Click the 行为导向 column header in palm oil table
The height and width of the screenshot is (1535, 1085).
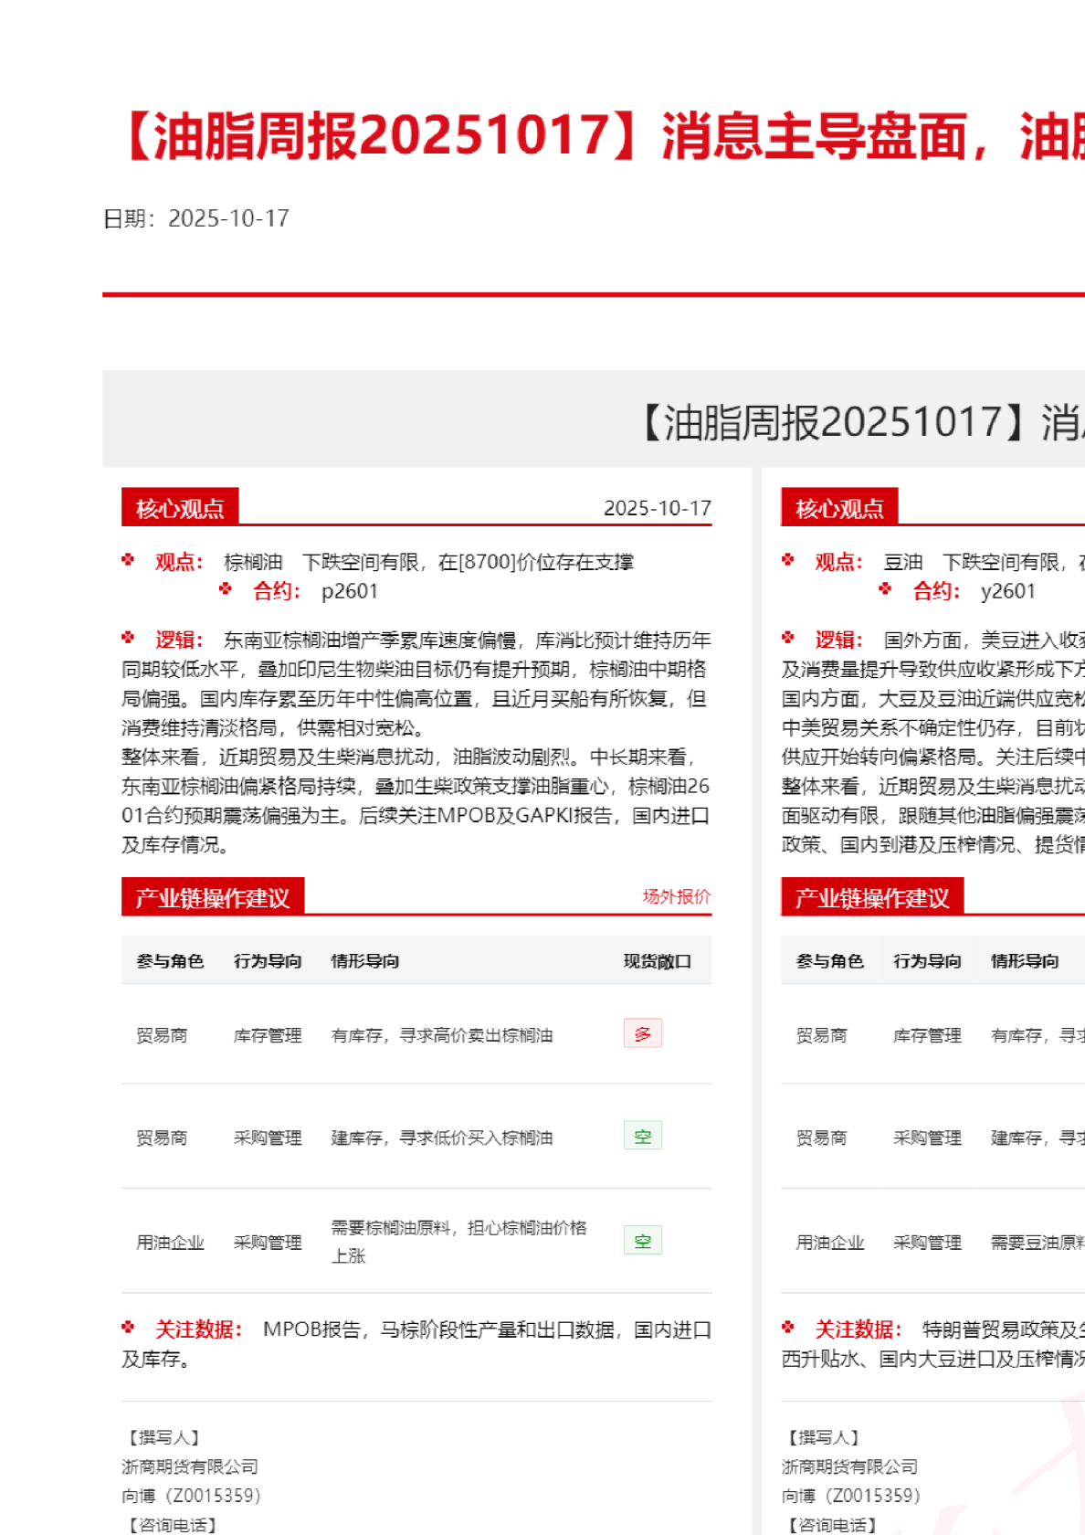coord(268,961)
